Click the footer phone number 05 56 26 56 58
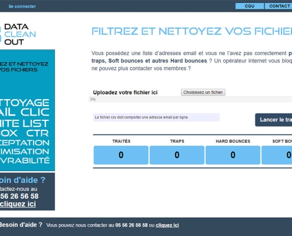Screen dimensions: 292x236 tap(132, 225)
